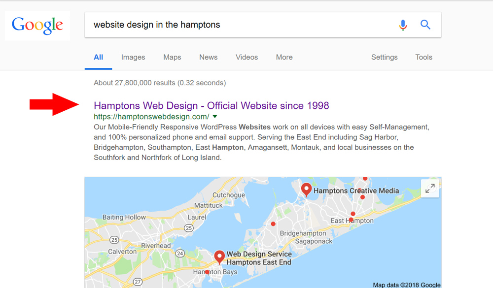
Task: Select the Hamptons Creative Media map pin
Action: tap(306, 190)
